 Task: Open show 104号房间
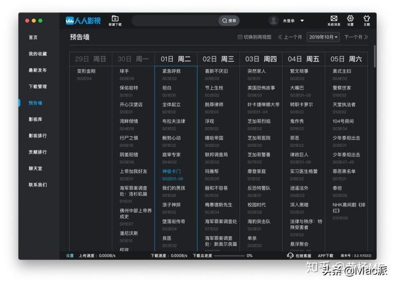343,121
